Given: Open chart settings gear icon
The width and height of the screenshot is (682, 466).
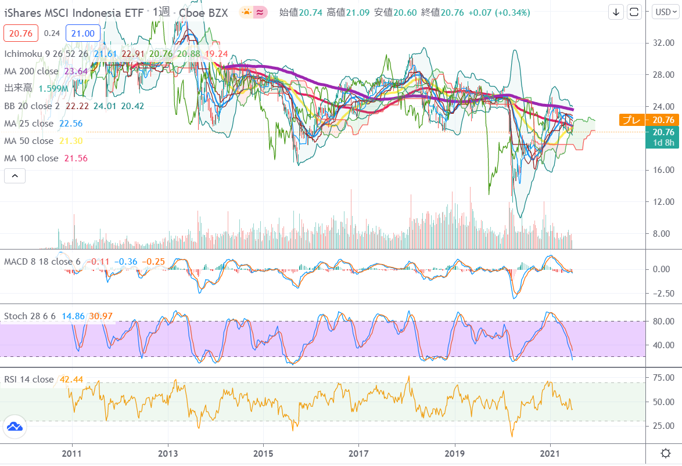Looking at the screenshot, I should (x=666, y=454).
